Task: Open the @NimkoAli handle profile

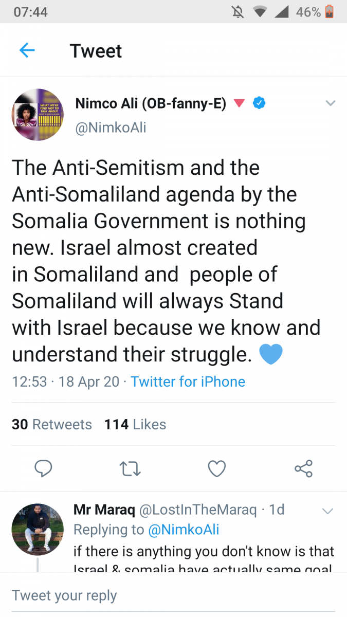Action: tap(111, 127)
